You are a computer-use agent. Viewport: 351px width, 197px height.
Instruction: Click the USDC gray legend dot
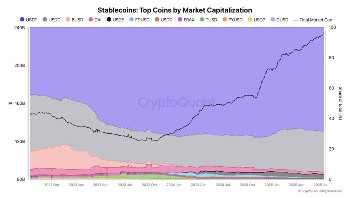click(45, 20)
